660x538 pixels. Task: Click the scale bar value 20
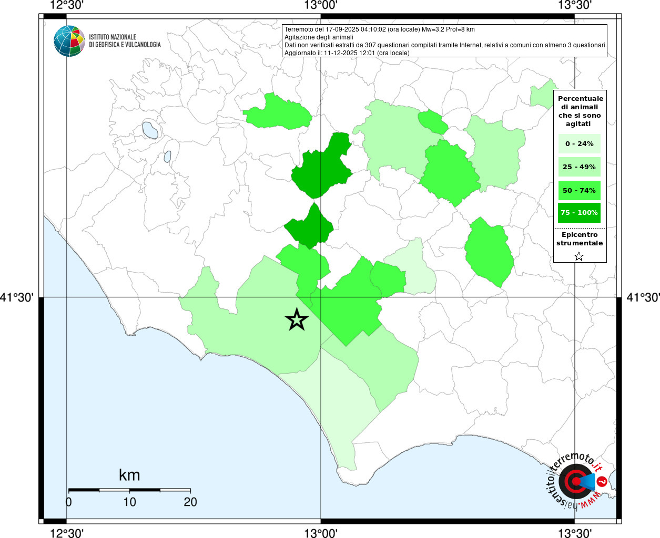click(190, 502)
